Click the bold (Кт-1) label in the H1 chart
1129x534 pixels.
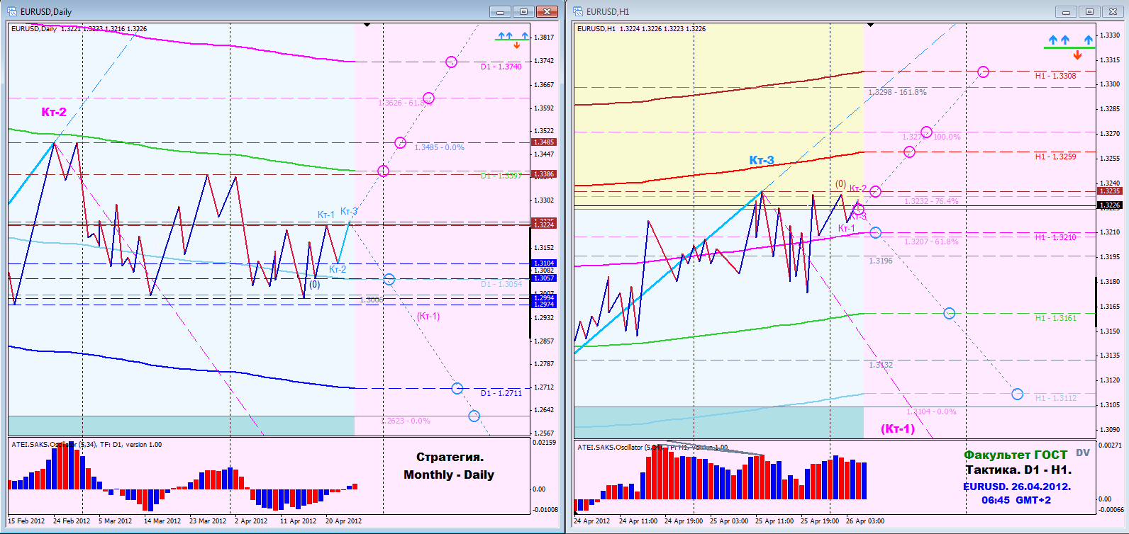898,428
